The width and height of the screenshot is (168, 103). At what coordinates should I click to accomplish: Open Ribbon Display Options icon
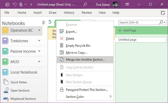(127, 4)
